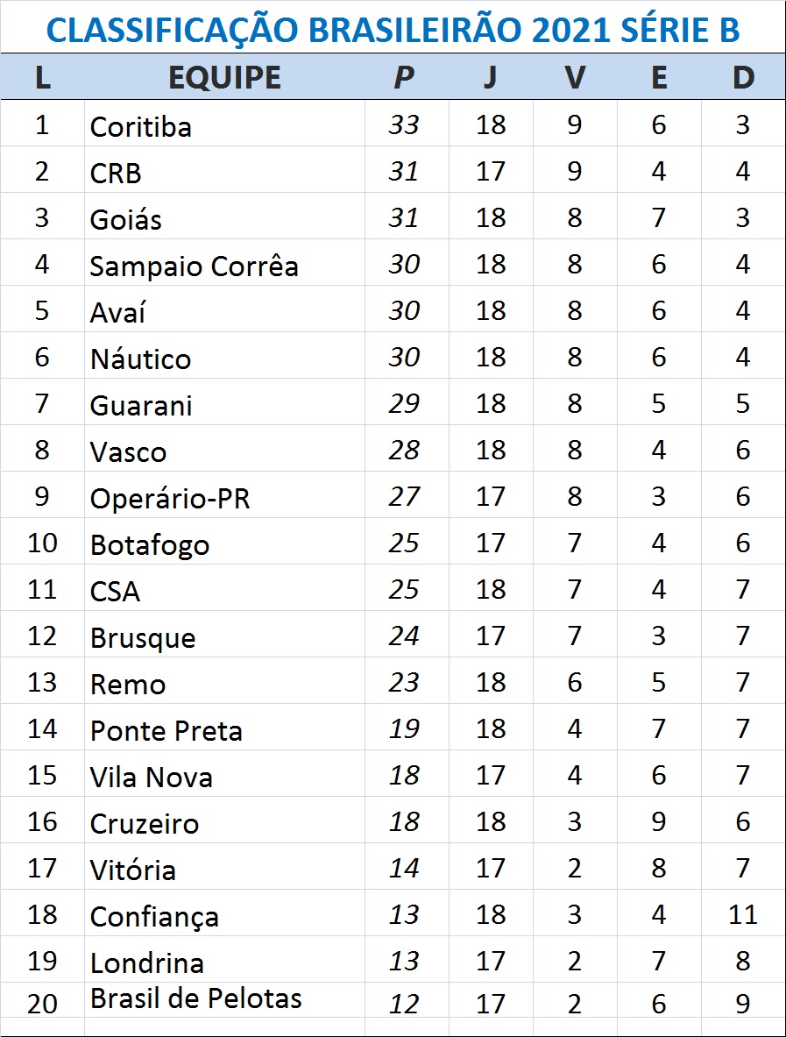This screenshot has width=786, height=1037.
Task: Select the Cruzeiro team cell
Action: click(145, 824)
